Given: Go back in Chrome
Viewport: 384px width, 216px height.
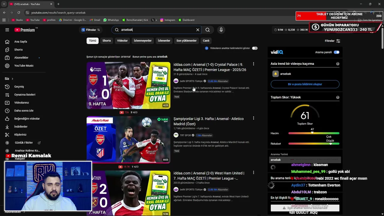Looking at the screenshot, I should pos(4,13).
